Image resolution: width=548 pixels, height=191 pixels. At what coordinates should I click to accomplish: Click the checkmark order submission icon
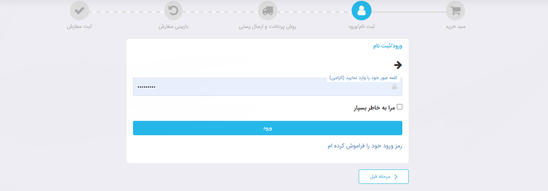point(79,11)
